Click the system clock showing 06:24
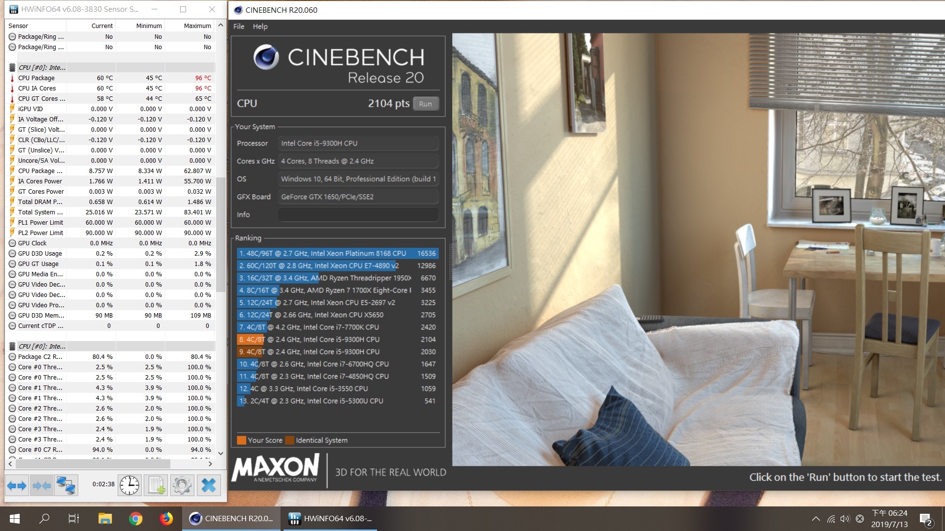 coord(889,519)
